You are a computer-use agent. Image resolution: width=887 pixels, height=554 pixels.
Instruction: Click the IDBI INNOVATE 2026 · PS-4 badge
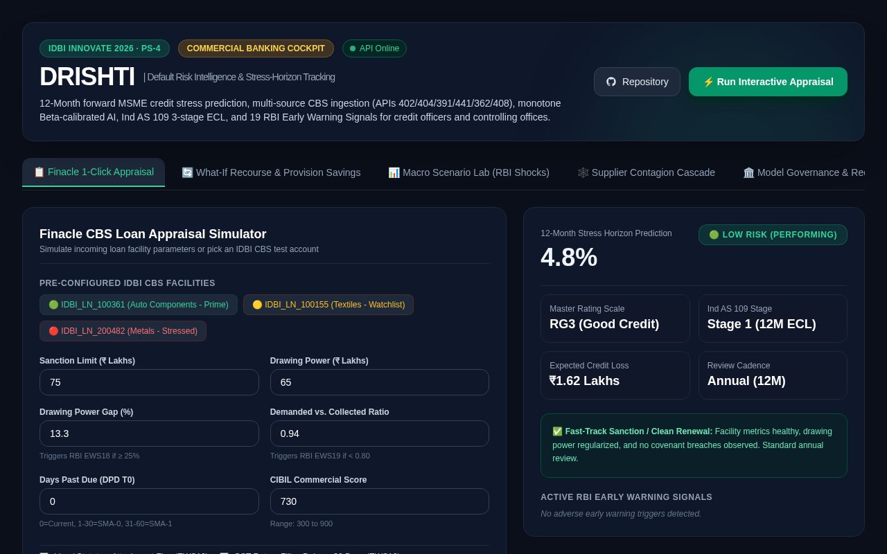[x=105, y=48]
